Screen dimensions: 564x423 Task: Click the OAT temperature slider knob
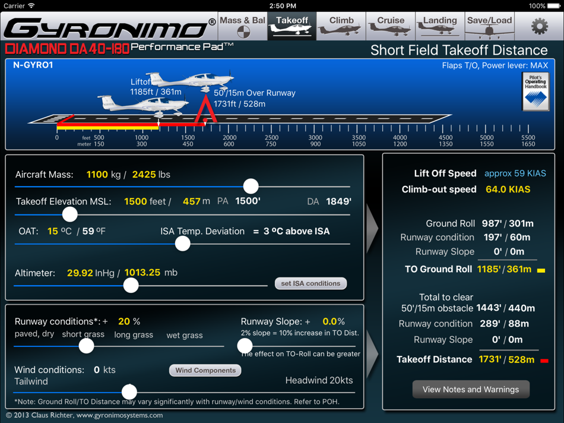coord(183,244)
